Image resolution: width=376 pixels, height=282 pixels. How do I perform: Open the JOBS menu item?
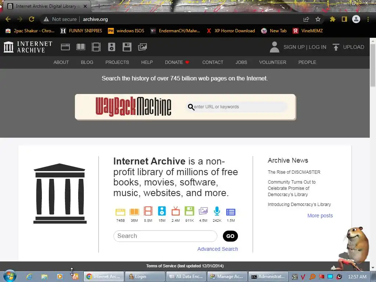point(241,62)
